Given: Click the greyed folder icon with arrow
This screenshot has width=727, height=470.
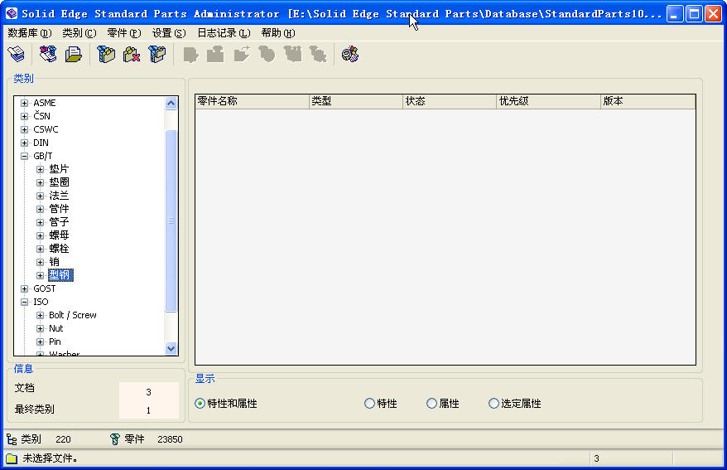Looking at the screenshot, I should click(242, 54).
